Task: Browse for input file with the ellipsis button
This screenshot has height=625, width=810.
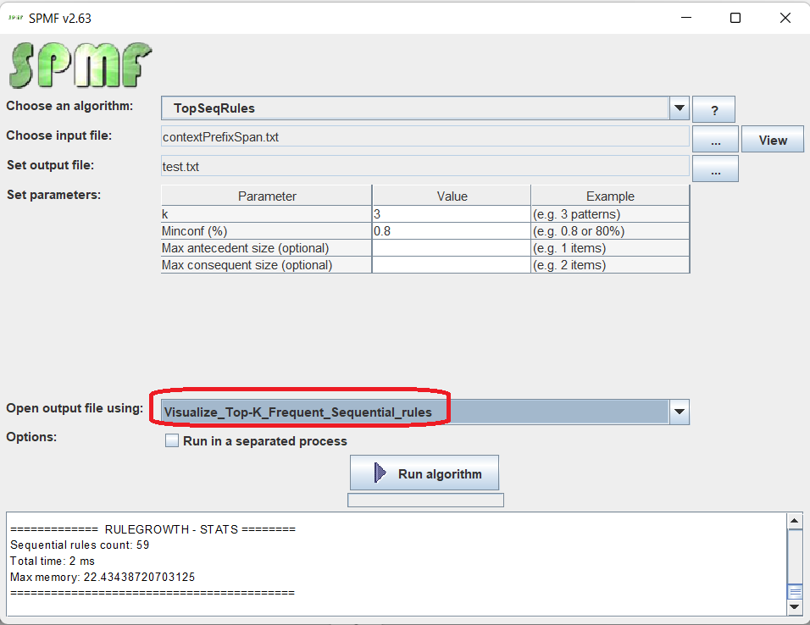Action: coord(715,140)
